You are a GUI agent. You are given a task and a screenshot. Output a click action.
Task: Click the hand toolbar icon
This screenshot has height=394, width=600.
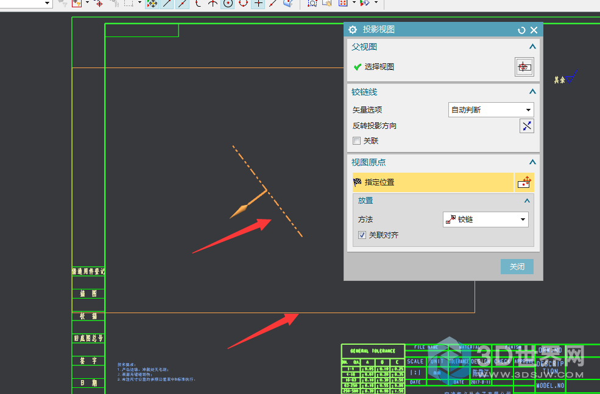327,4
